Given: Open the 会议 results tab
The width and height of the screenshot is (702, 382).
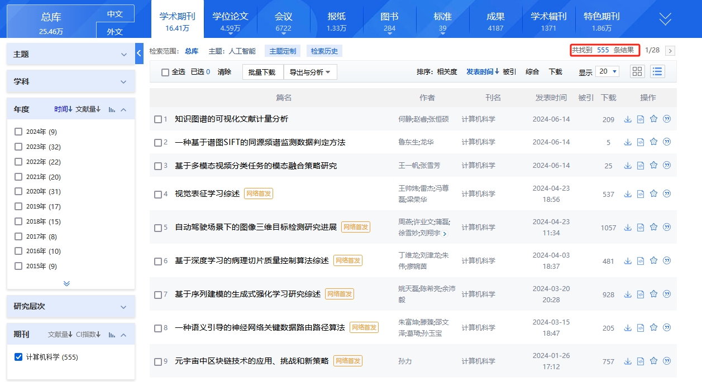Looking at the screenshot, I should point(283,21).
